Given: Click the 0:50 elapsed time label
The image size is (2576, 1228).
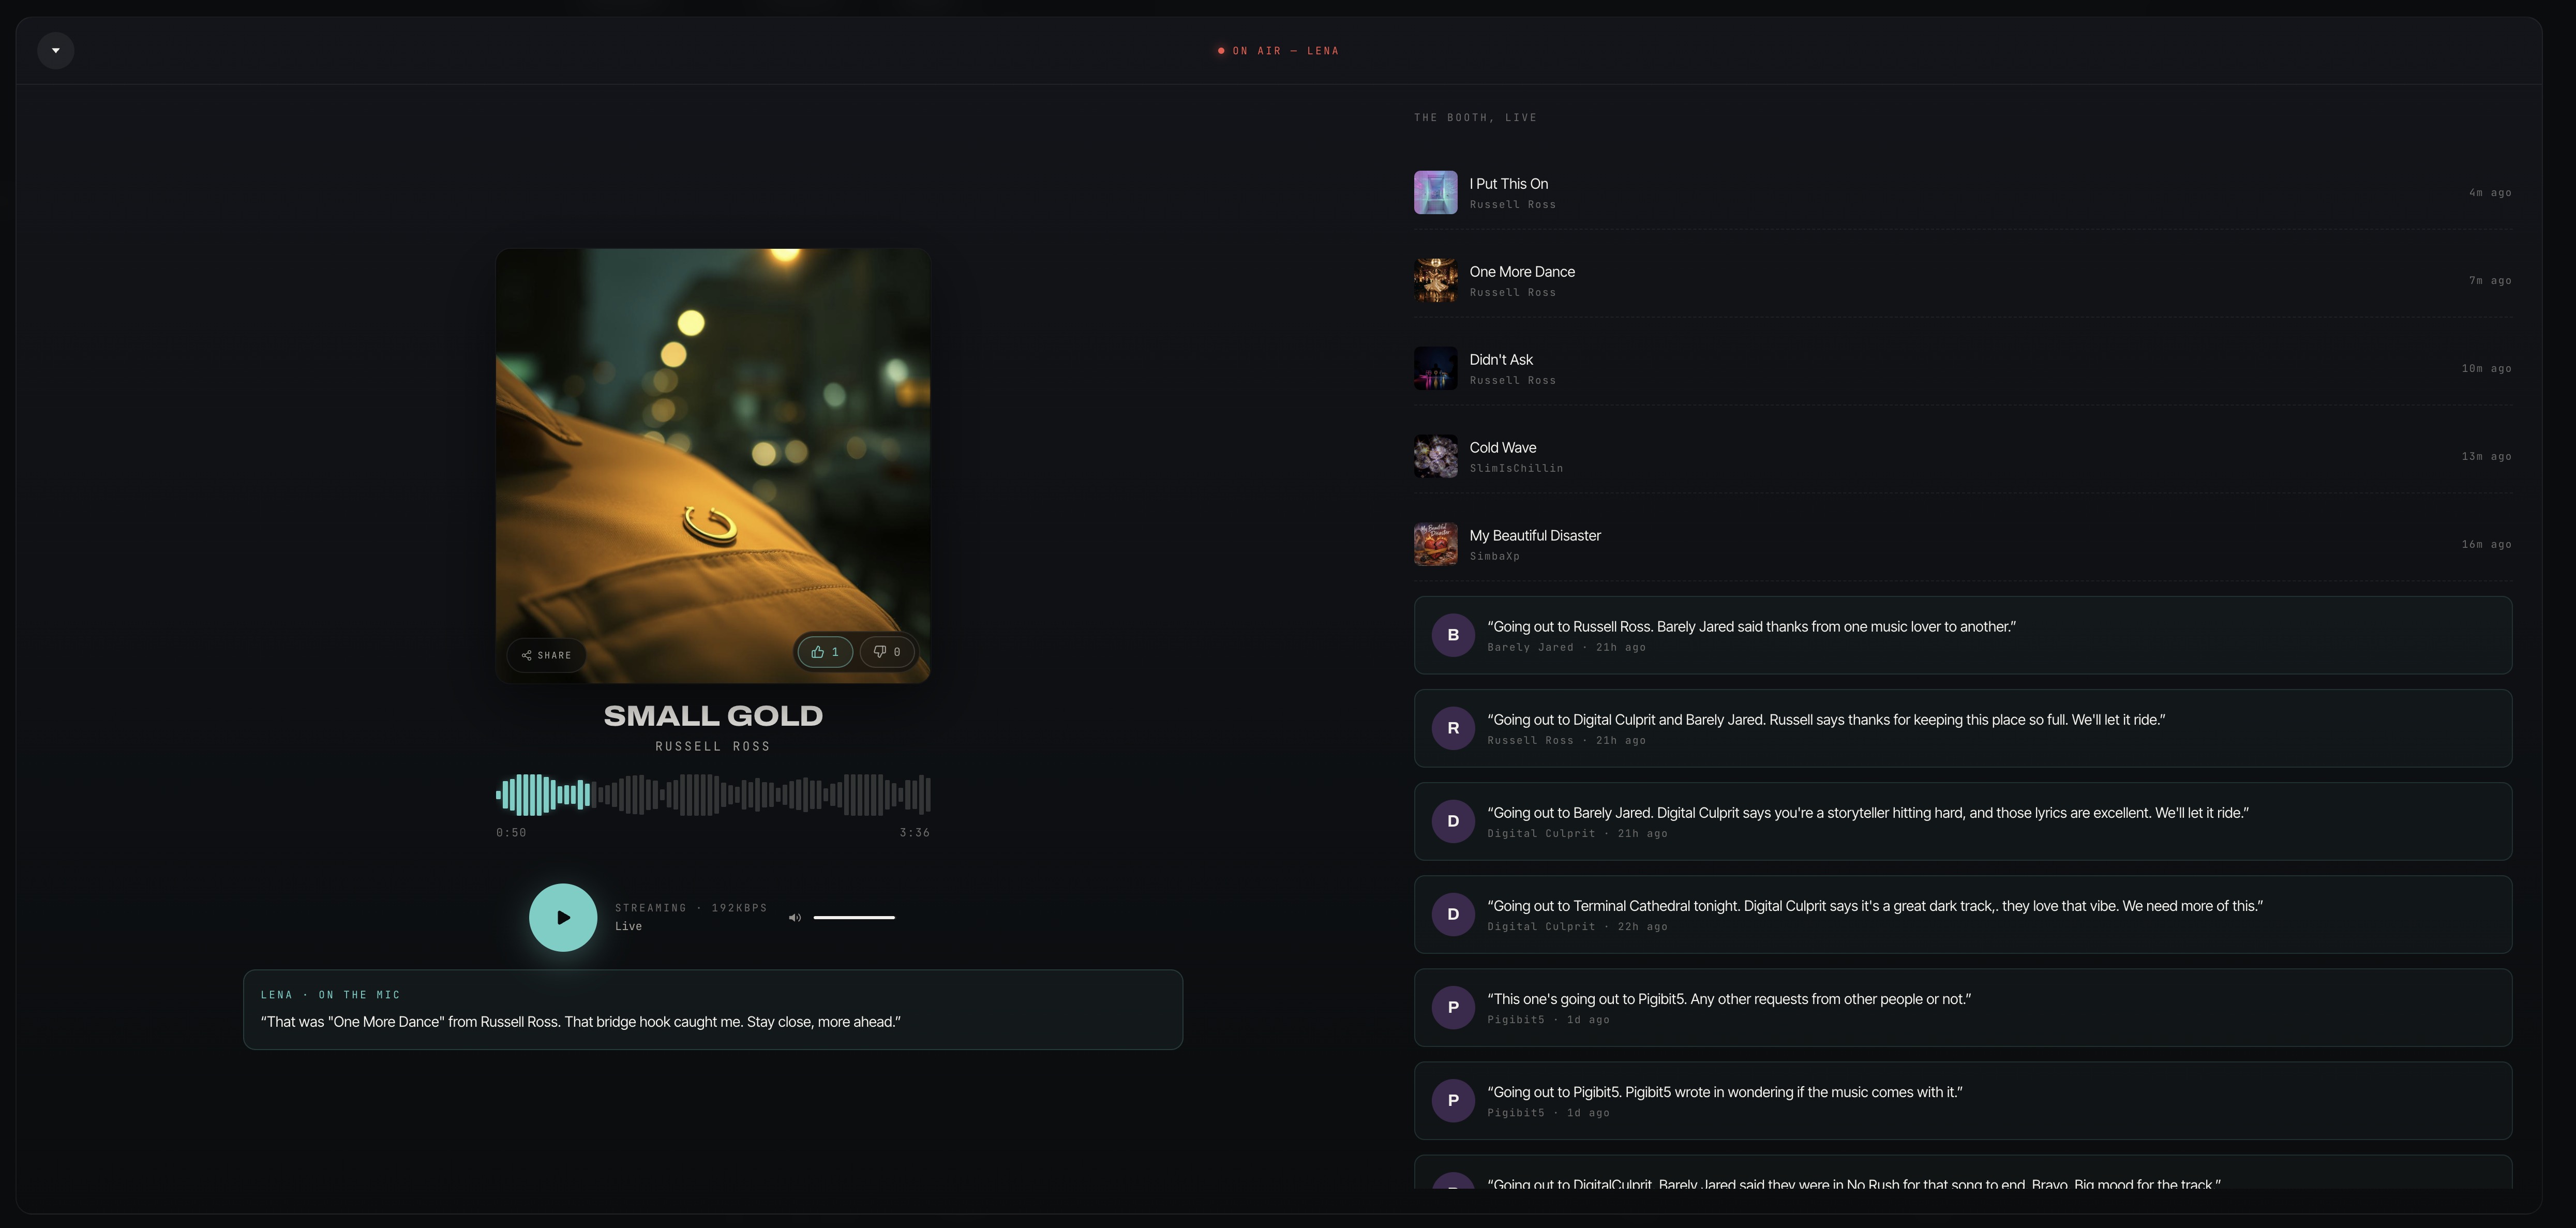Looking at the screenshot, I should [511, 833].
